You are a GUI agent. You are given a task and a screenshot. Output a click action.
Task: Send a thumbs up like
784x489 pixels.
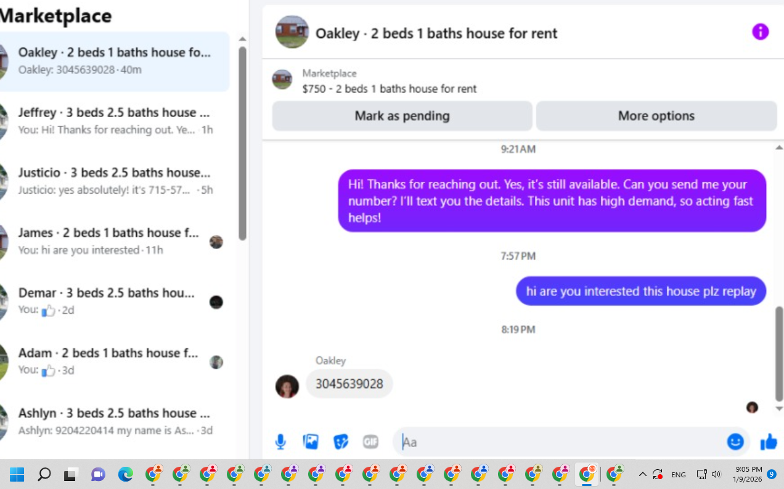coord(768,442)
